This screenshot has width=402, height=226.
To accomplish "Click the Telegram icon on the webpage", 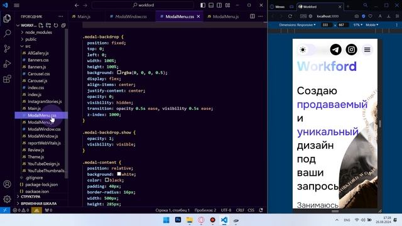I will pyautogui.click(x=335, y=50).
